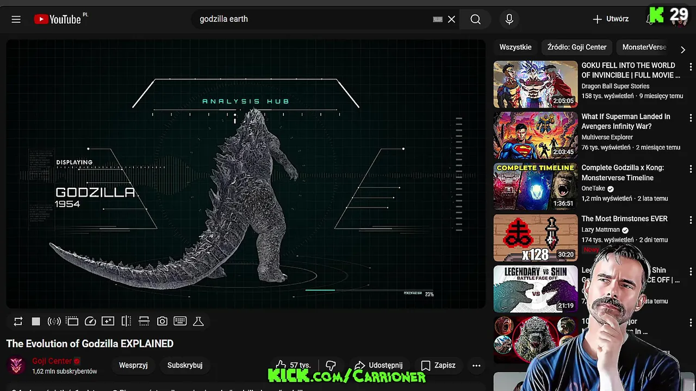This screenshot has width=696, height=391.
Task: Click the Udostępnij share button
Action: coord(378,365)
